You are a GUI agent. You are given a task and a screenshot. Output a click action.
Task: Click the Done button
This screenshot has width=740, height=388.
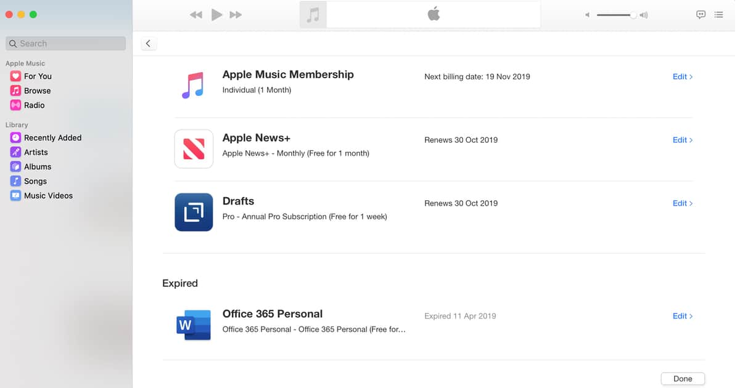point(682,379)
